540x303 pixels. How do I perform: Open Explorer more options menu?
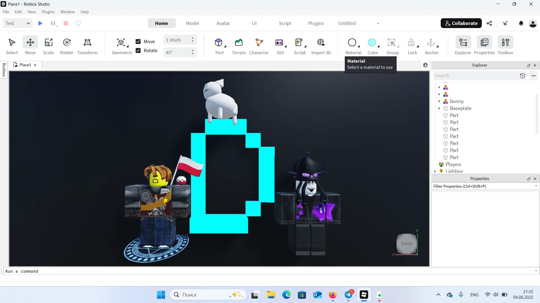point(534,75)
